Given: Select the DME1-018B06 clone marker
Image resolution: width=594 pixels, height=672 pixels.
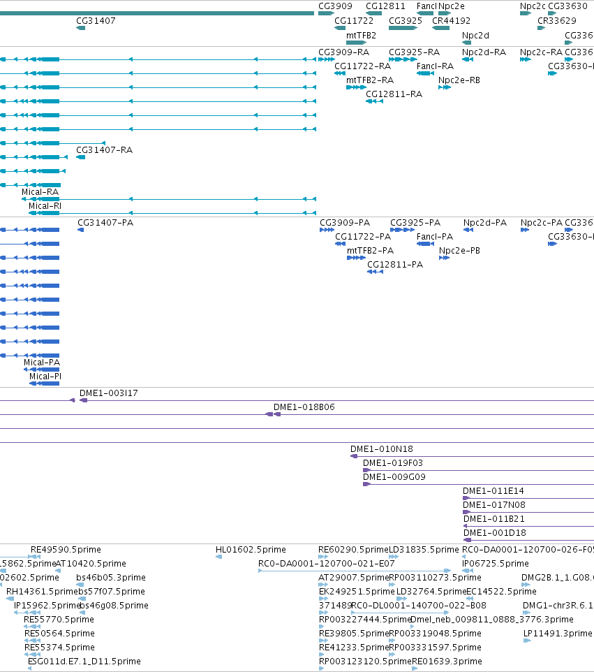Looking at the screenshot, I should coord(277,414).
